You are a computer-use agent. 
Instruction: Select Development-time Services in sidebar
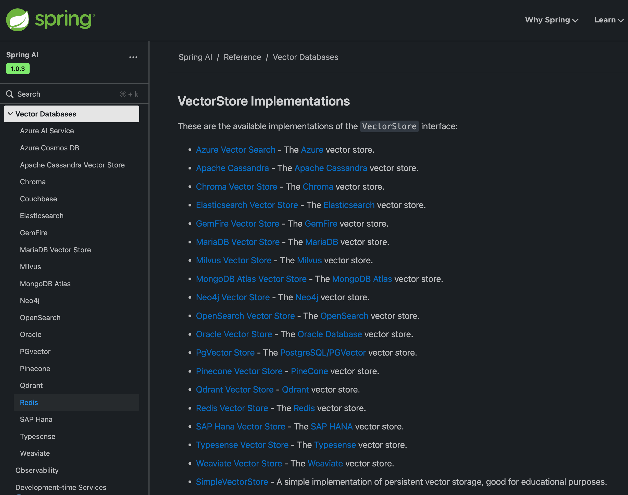[x=61, y=487]
